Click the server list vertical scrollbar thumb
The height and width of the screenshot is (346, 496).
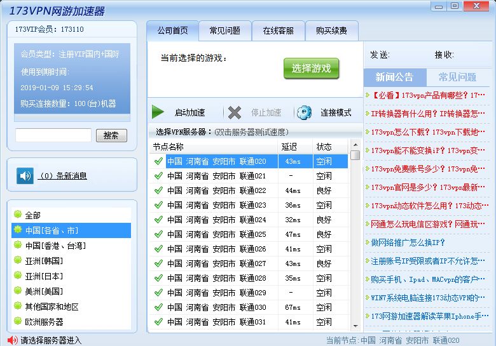(x=355, y=154)
